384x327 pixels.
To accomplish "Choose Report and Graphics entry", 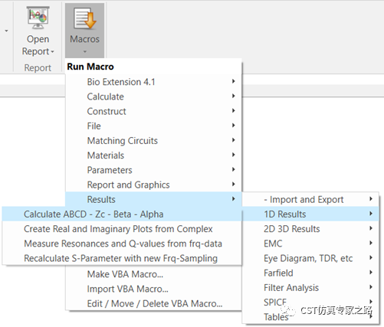I will pos(153,185).
